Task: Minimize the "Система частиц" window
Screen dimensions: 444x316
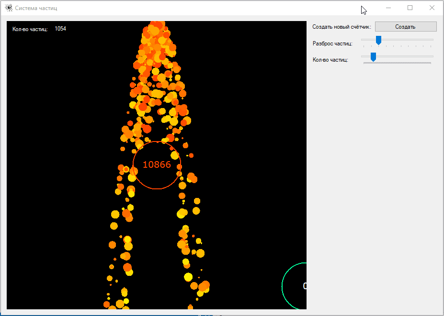Action: pos(388,8)
